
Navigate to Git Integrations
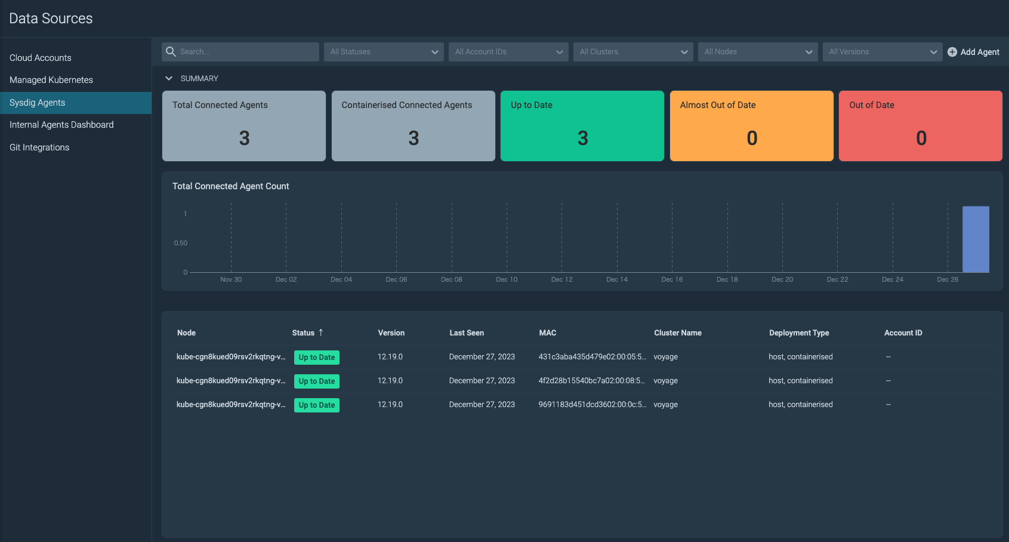coord(76,147)
